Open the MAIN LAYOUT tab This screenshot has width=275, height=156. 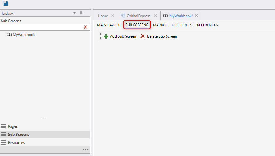point(109,25)
